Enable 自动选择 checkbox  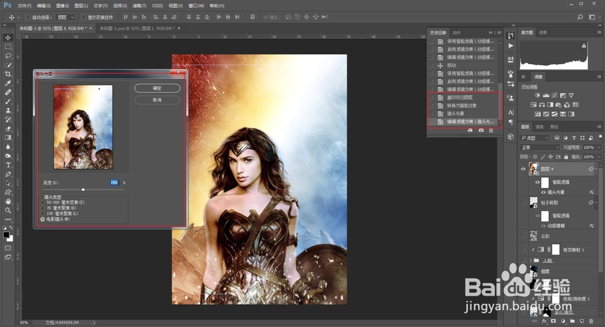28,17
